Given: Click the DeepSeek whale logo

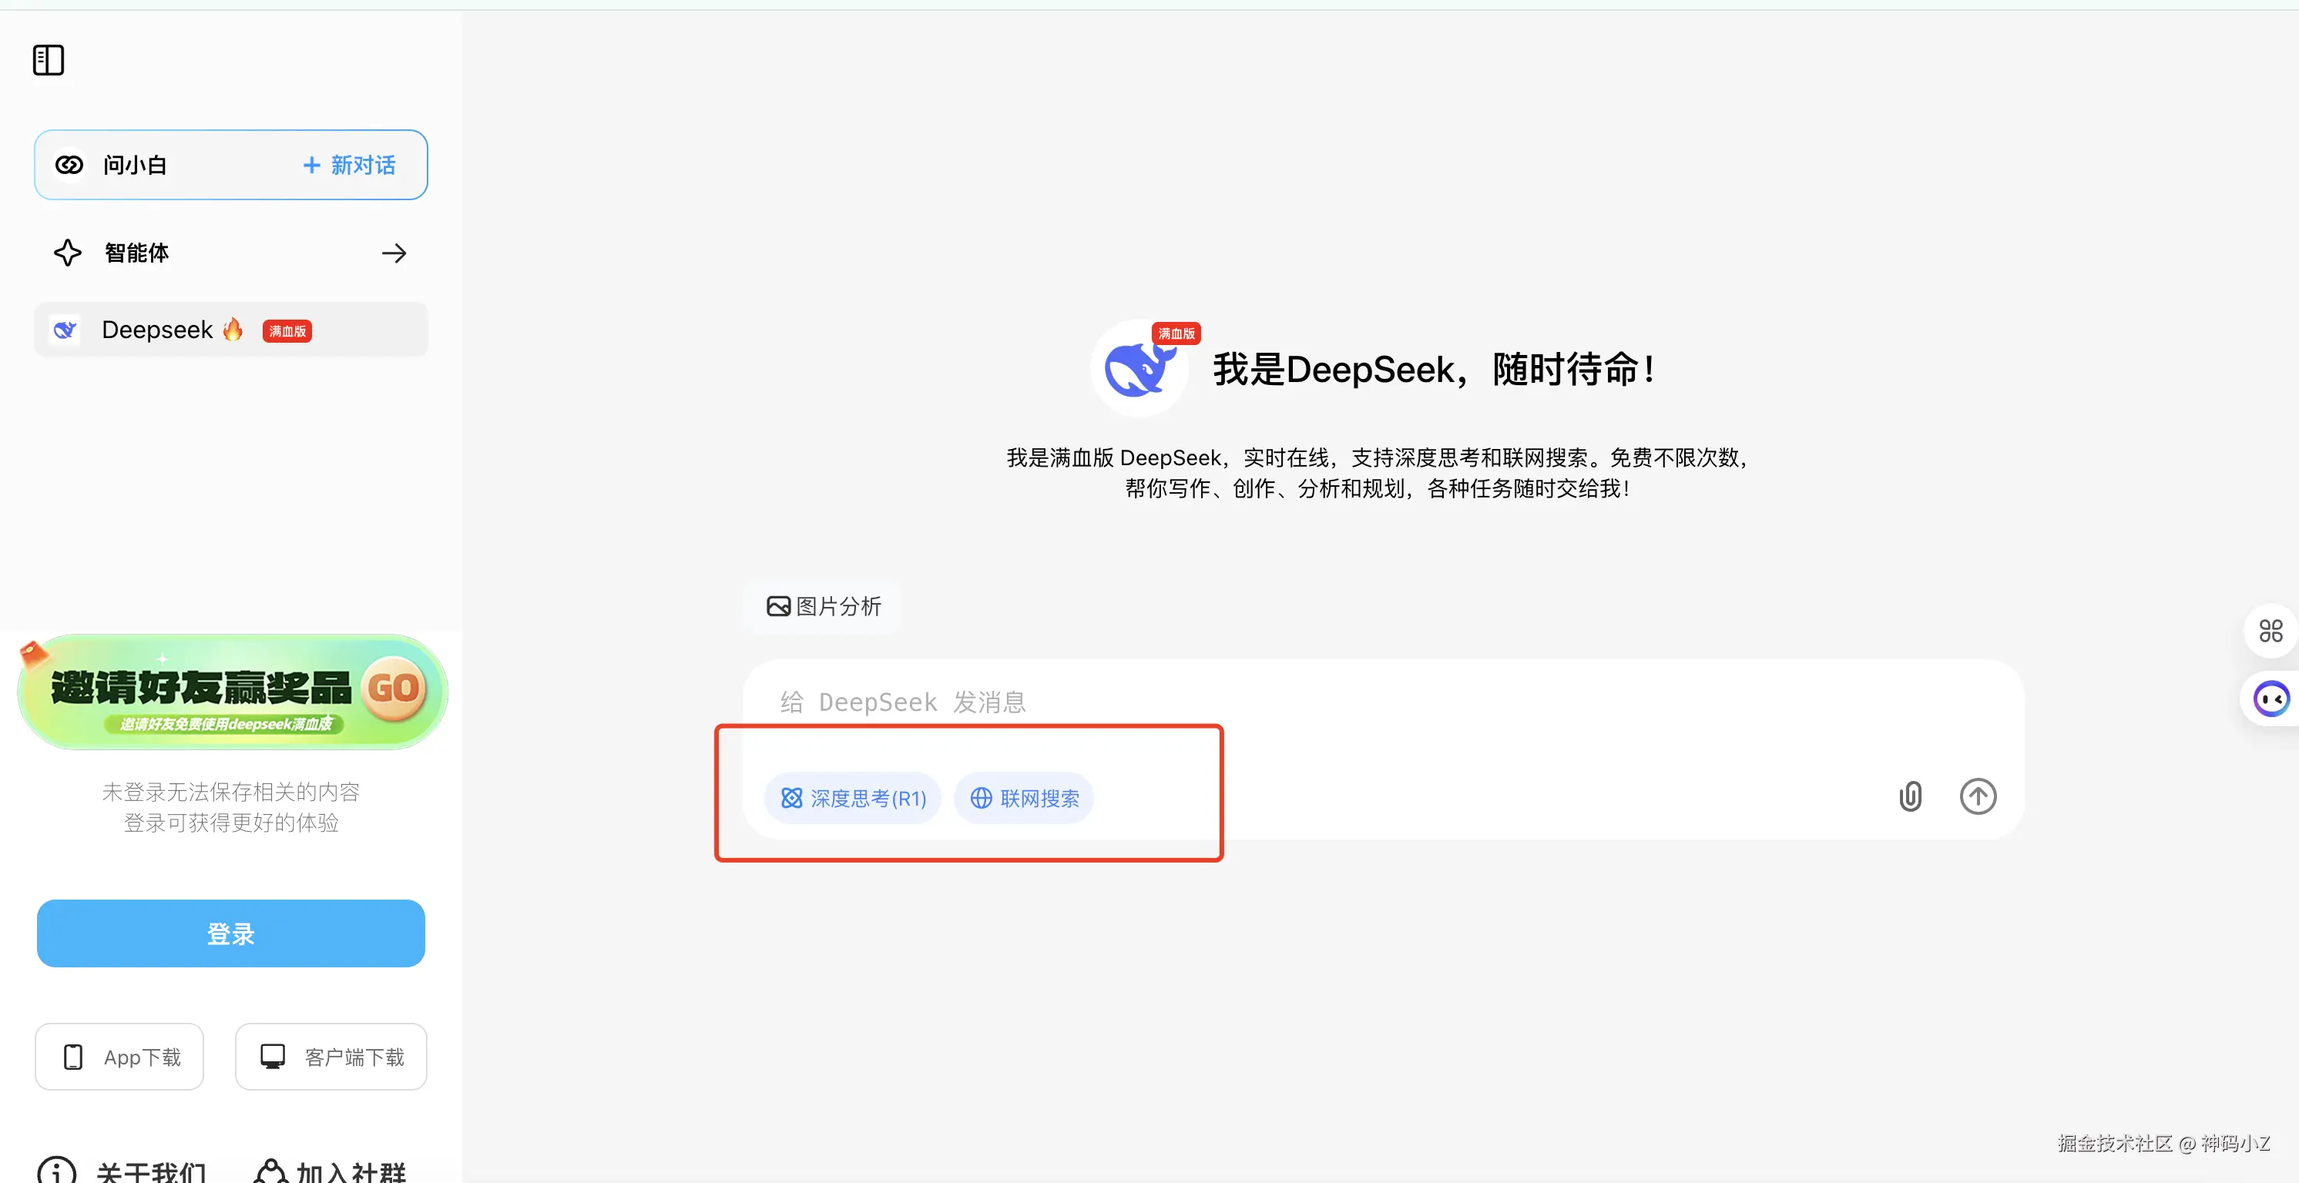Looking at the screenshot, I should coord(1139,368).
